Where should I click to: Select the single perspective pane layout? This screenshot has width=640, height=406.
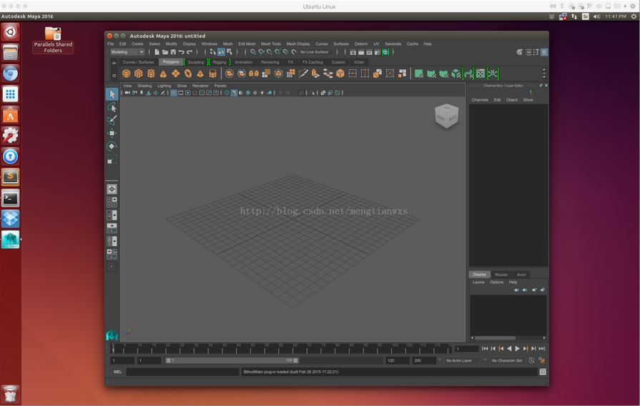click(x=112, y=189)
